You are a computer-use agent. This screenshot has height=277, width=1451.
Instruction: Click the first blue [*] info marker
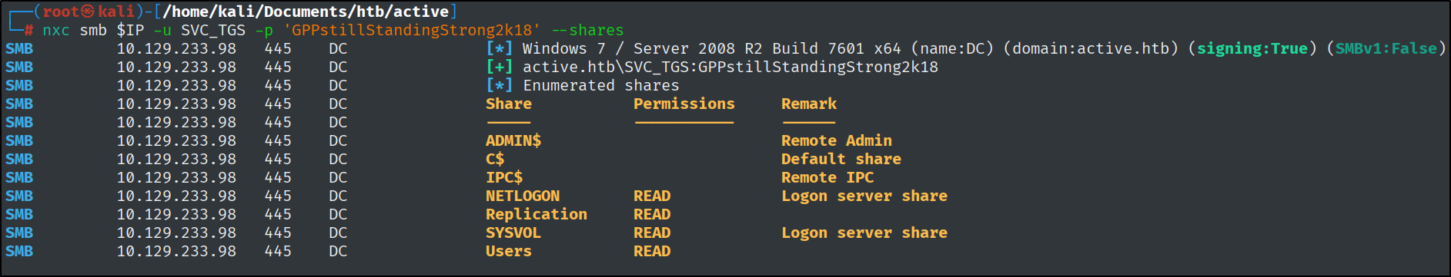(499, 48)
